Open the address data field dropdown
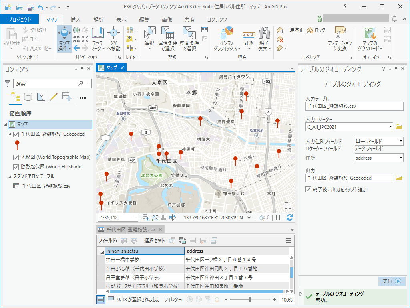Image resolution: width=410 pixels, height=308 pixels. tap(401, 158)
